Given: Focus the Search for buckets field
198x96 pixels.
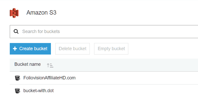Looking at the screenshot, I should (104, 31).
